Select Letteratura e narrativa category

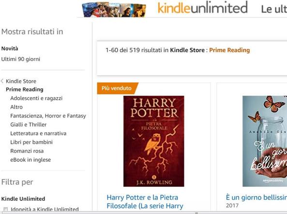tap(38, 133)
